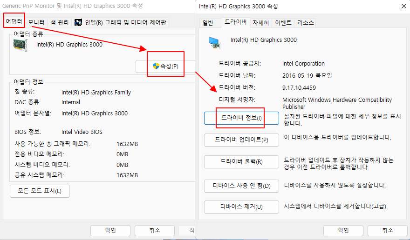The image size is (410, 240).
Task: Switch to the 이벤트 tab
Action: pos(283,23)
